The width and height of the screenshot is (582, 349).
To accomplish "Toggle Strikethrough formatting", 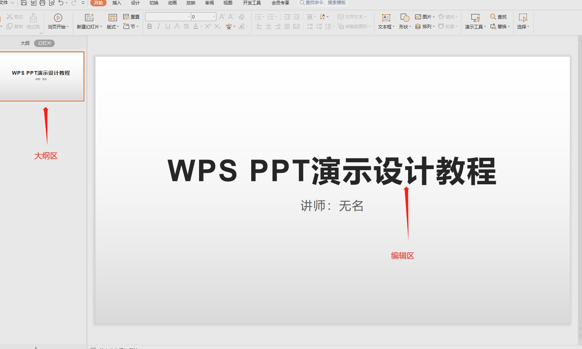I will 186,26.
